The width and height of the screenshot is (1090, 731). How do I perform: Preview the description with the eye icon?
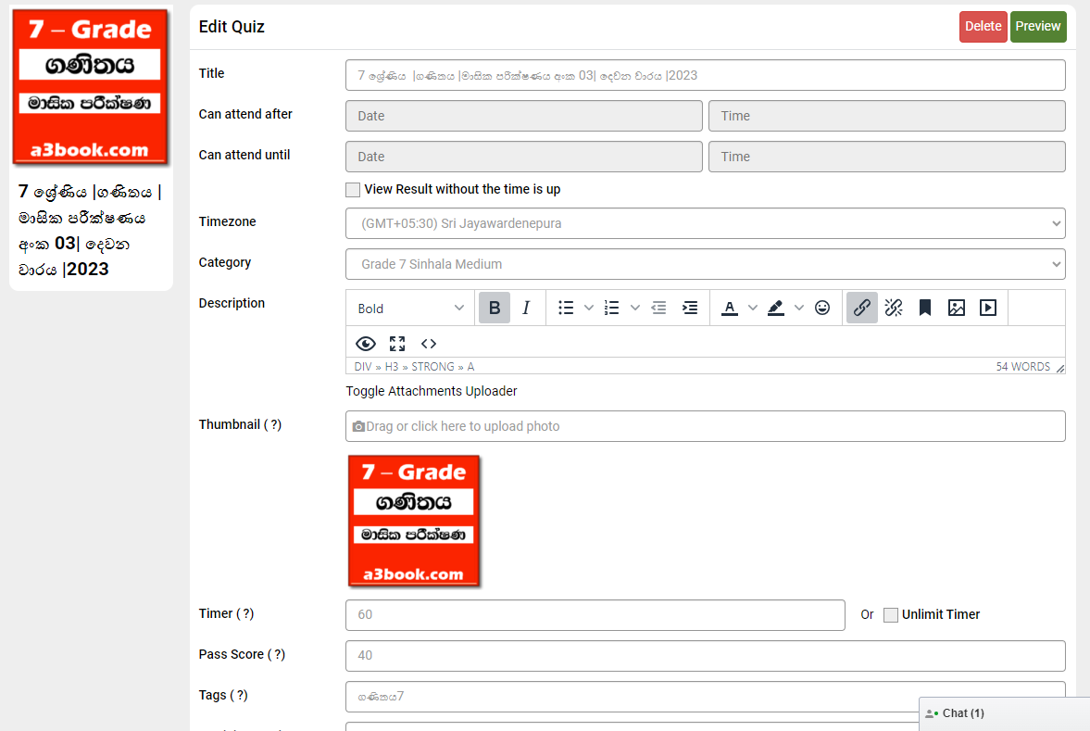366,344
